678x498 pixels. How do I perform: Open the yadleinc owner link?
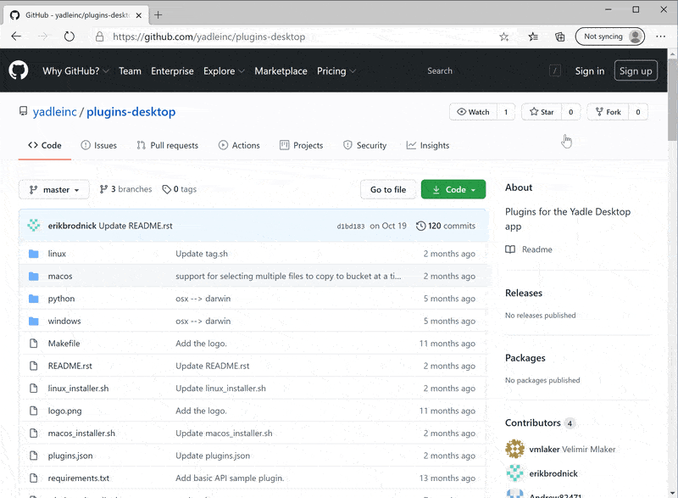click(54, 112)
